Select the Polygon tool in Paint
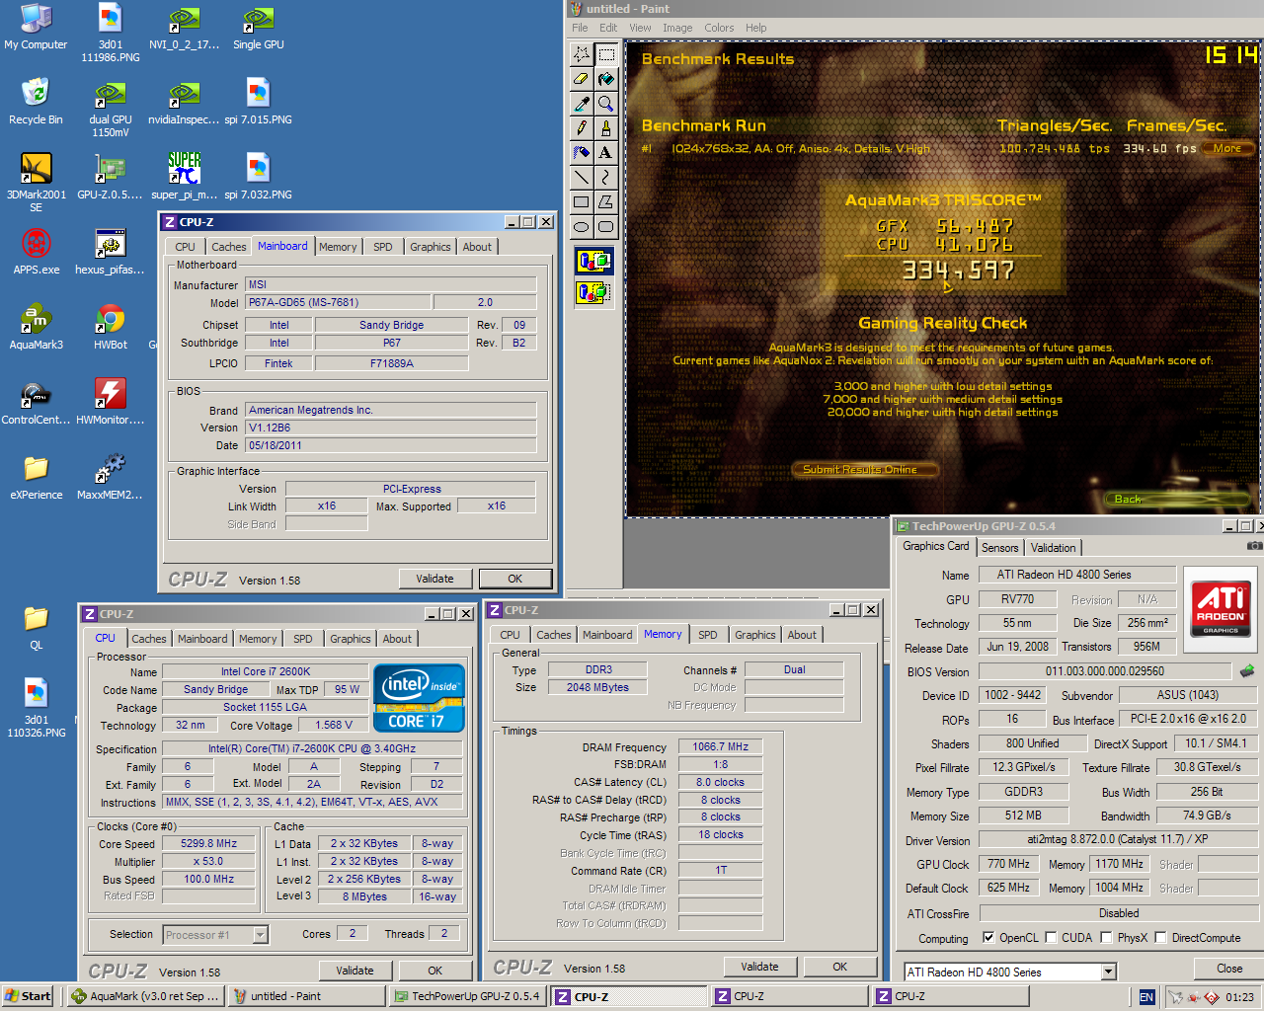This screenshot has width=1264, height=1011. (606, 202)
